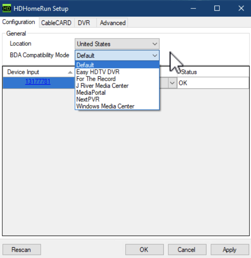The height and width of the screenshot is (258, 251).
Task: Open the DVR tab
Action: [84, 23]
